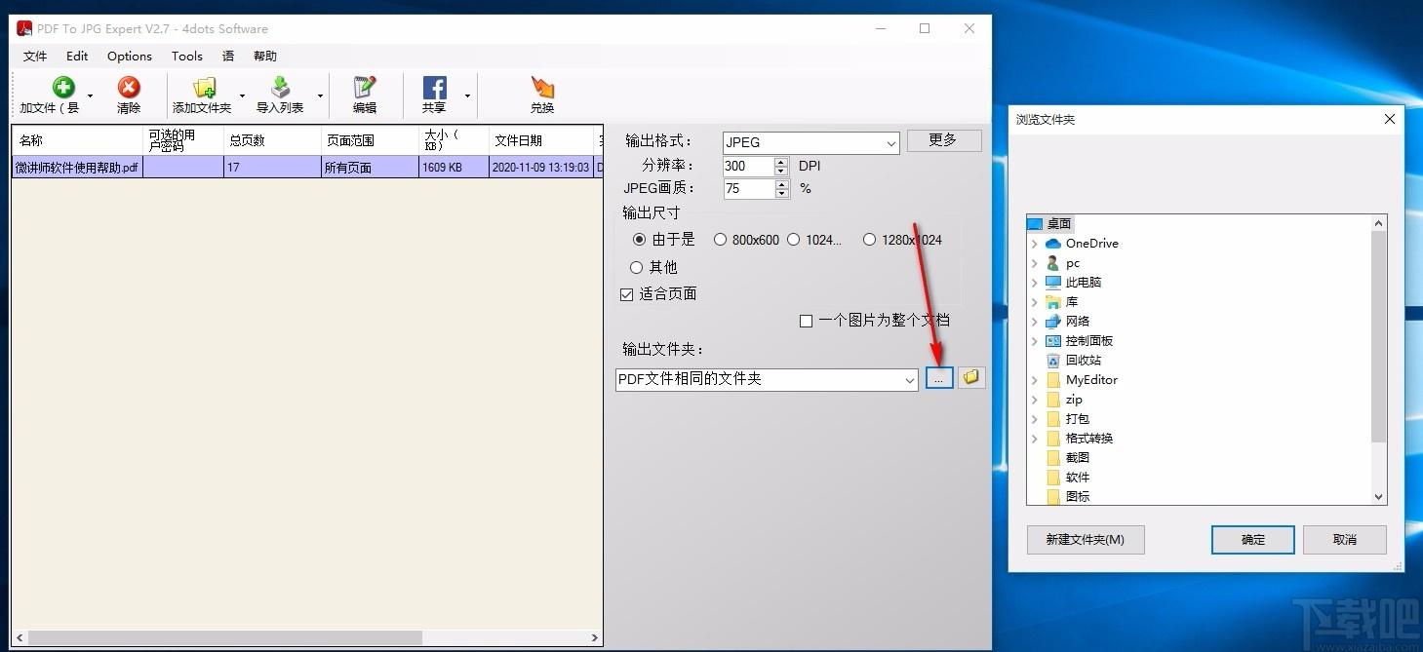Cancel with the 取消 button
Viewport: 1423px width, 652px height.
coord(1345,540)
